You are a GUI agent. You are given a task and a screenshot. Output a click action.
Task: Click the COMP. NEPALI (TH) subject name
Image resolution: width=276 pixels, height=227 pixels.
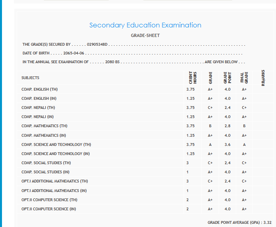point(38,108)
